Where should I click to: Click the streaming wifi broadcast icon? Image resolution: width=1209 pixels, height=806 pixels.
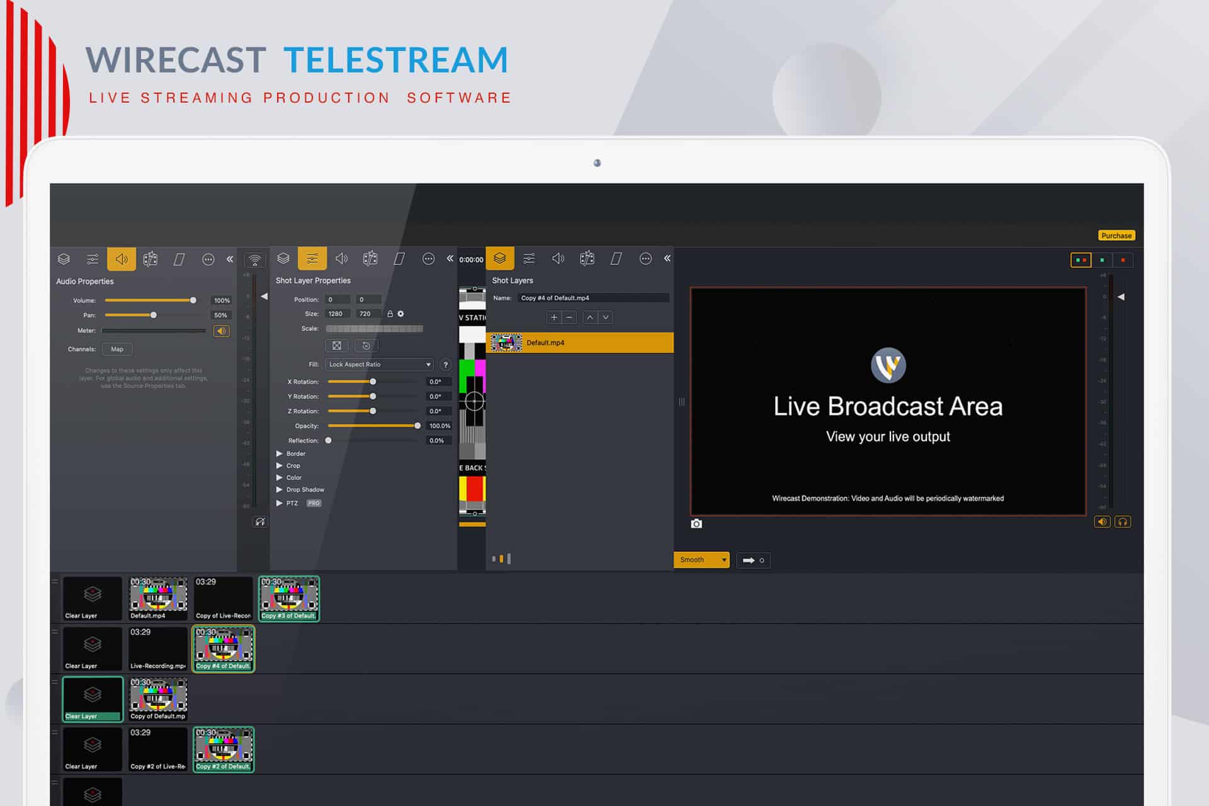(254, 259)
